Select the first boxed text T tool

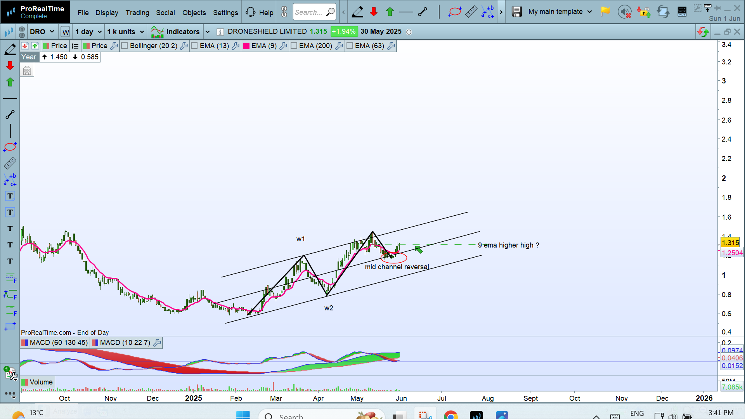[10, 196]
